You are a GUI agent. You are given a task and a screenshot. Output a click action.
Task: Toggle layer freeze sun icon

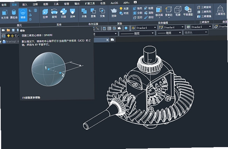pos(13,36)
